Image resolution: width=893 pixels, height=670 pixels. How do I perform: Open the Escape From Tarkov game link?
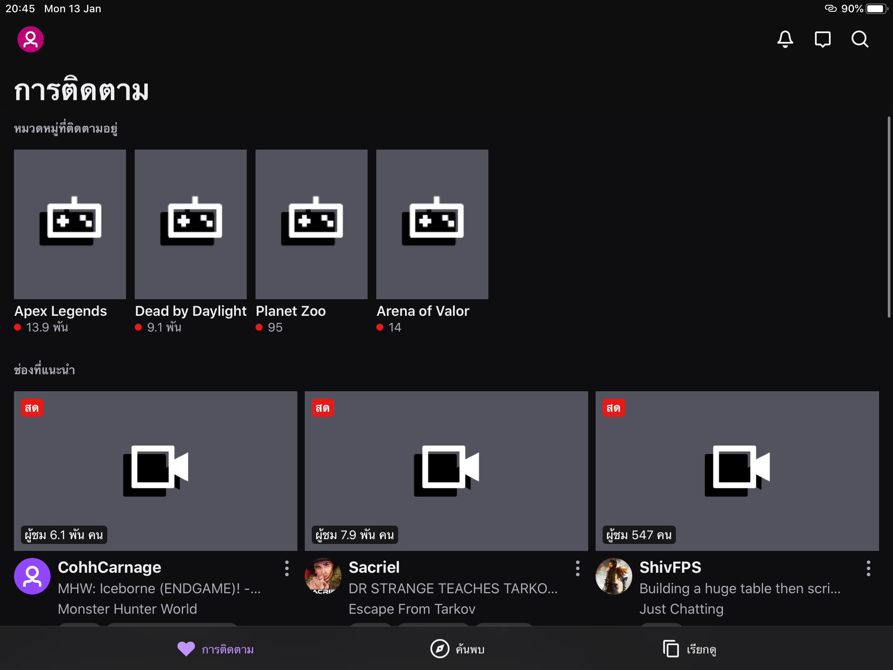[412, 609]
